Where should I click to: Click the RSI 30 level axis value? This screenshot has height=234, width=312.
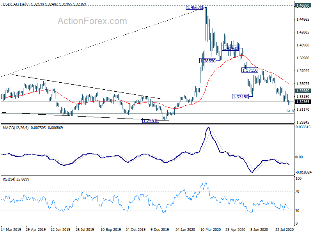[x=297, y=211]
